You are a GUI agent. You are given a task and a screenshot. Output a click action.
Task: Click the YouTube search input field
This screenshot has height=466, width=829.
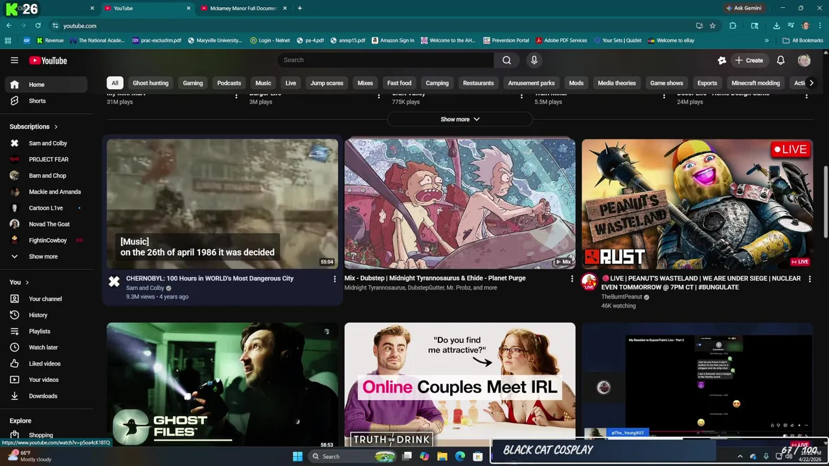point(385,60)
